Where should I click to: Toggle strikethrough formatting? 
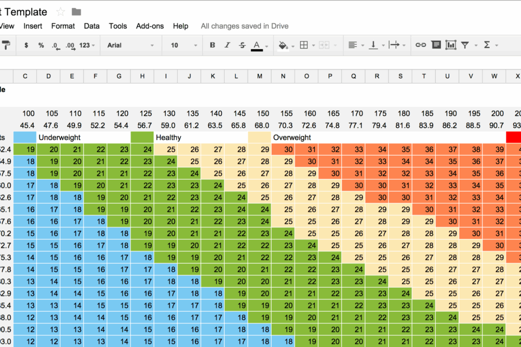242,45
